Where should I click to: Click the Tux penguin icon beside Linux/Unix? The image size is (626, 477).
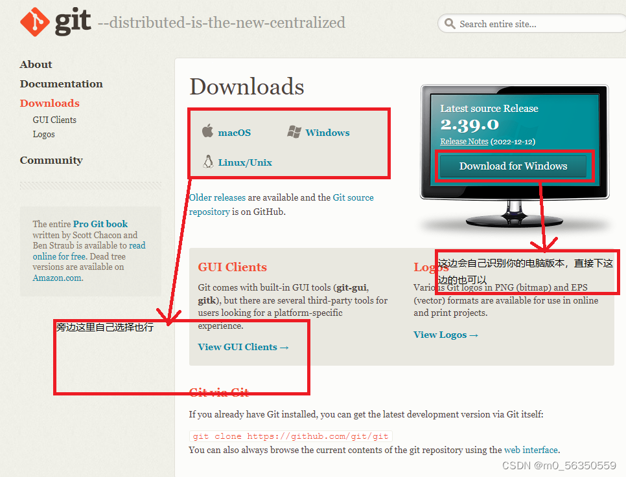pyautogui.click(x=208, y=162)
